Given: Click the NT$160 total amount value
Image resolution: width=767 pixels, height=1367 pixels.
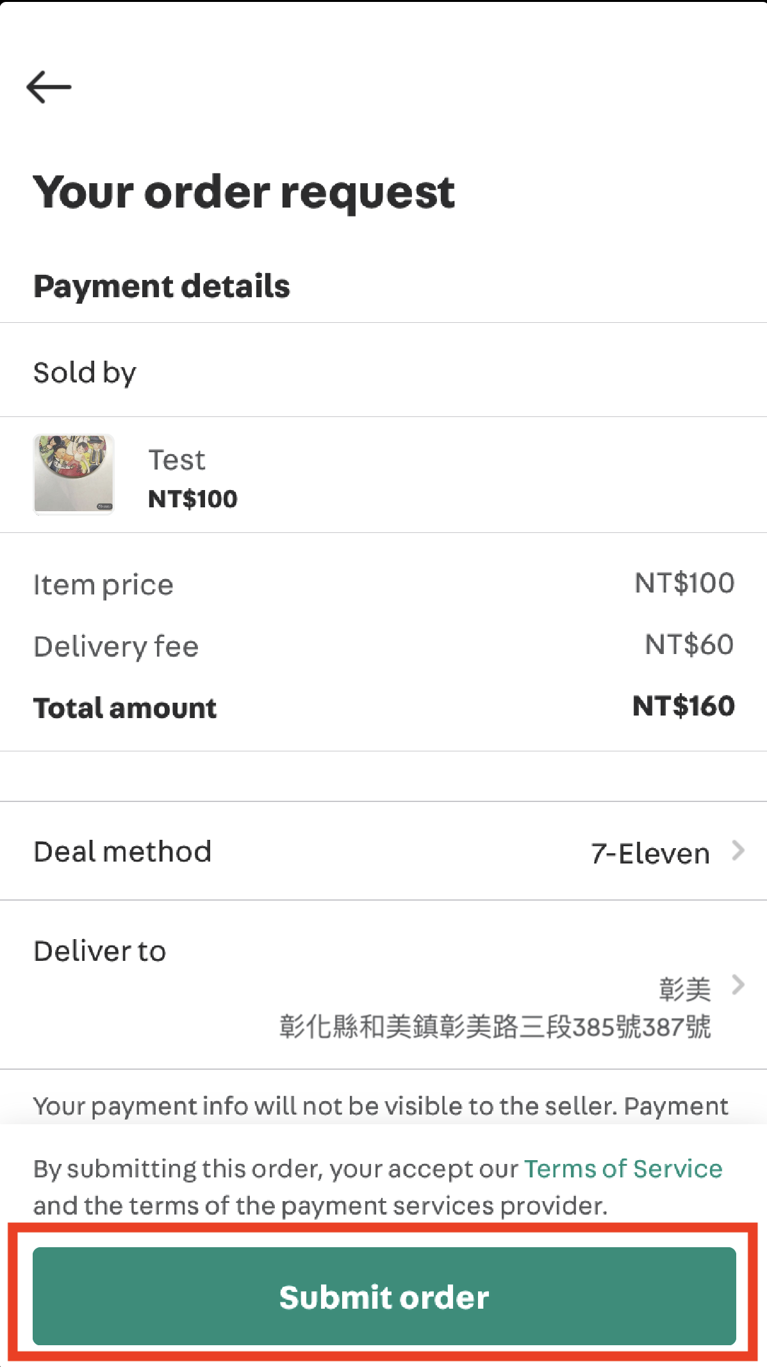Looking at the screenshot, I should point(683,706).
